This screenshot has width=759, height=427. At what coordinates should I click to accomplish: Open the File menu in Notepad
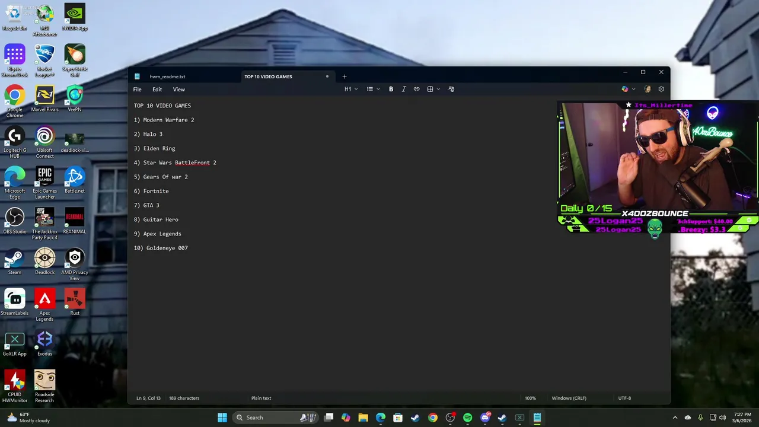pos(137,90)
